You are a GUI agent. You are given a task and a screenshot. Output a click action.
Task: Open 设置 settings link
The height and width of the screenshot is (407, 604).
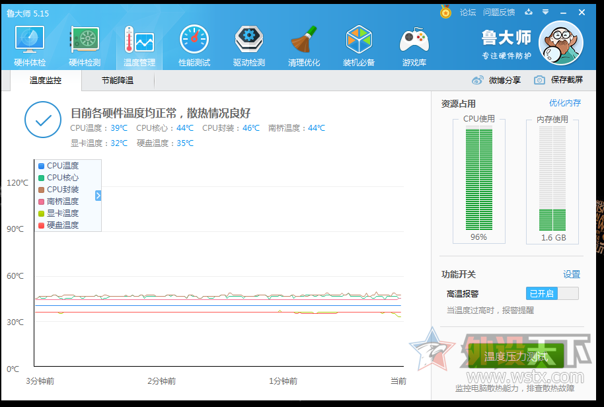coord(571,274)
